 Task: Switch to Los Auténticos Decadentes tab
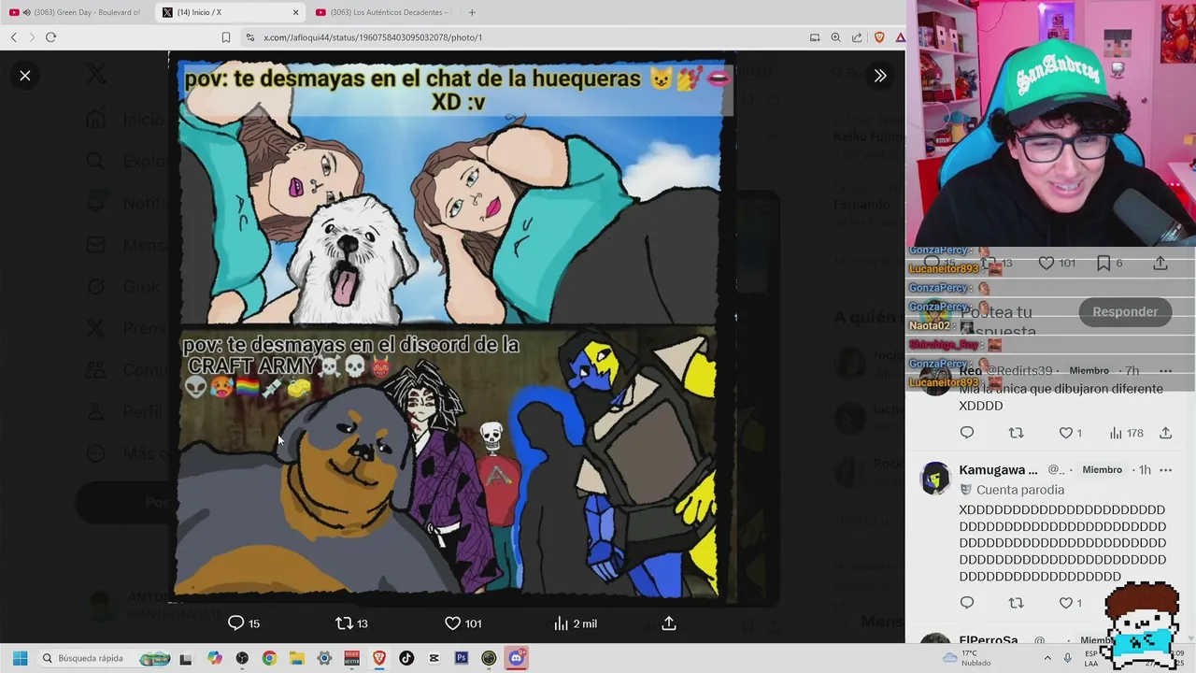click(383, 12)
